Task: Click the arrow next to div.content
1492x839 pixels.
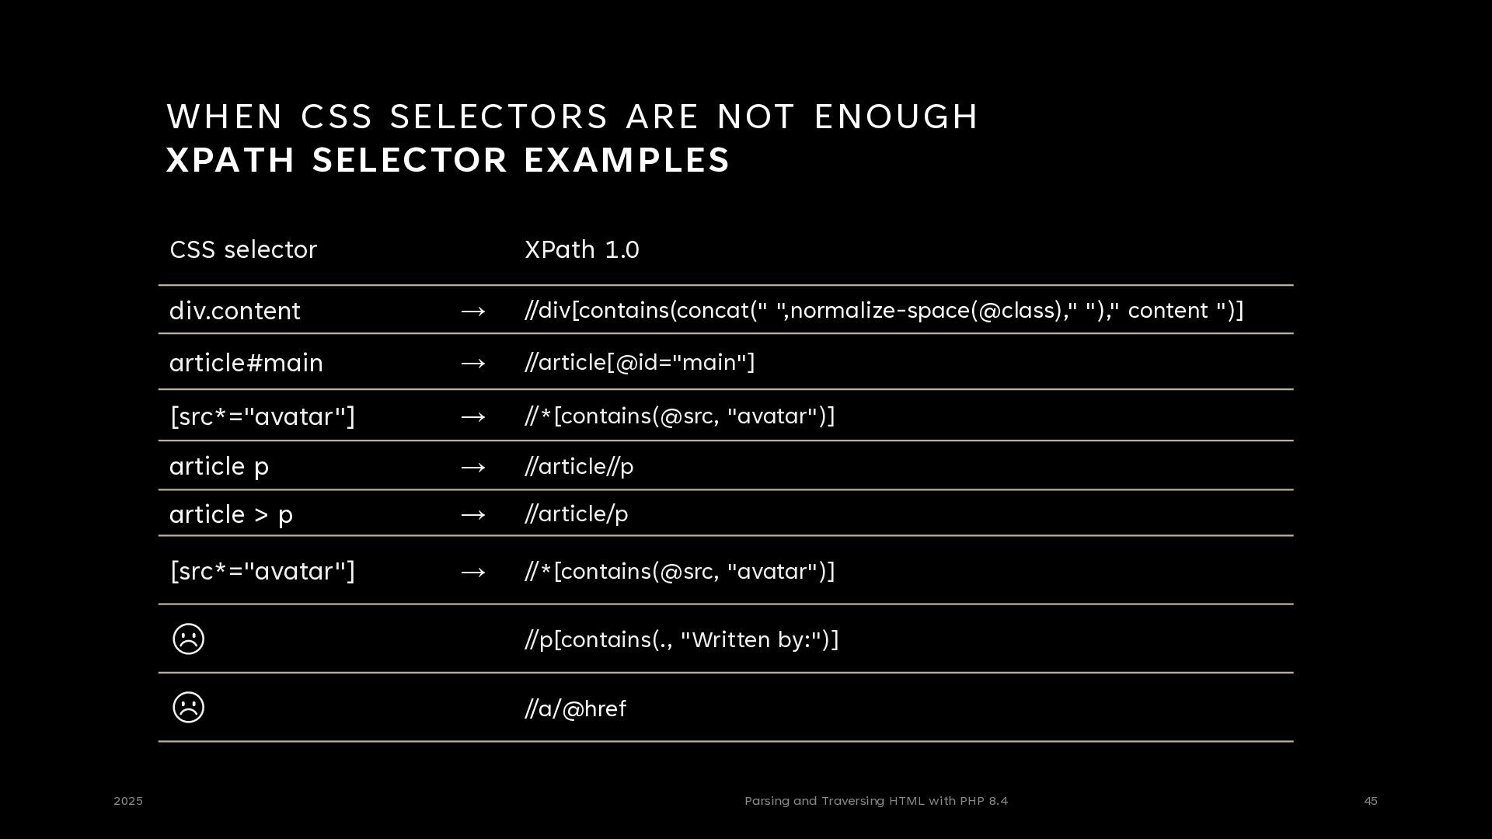Action: [x=473, y=312]
